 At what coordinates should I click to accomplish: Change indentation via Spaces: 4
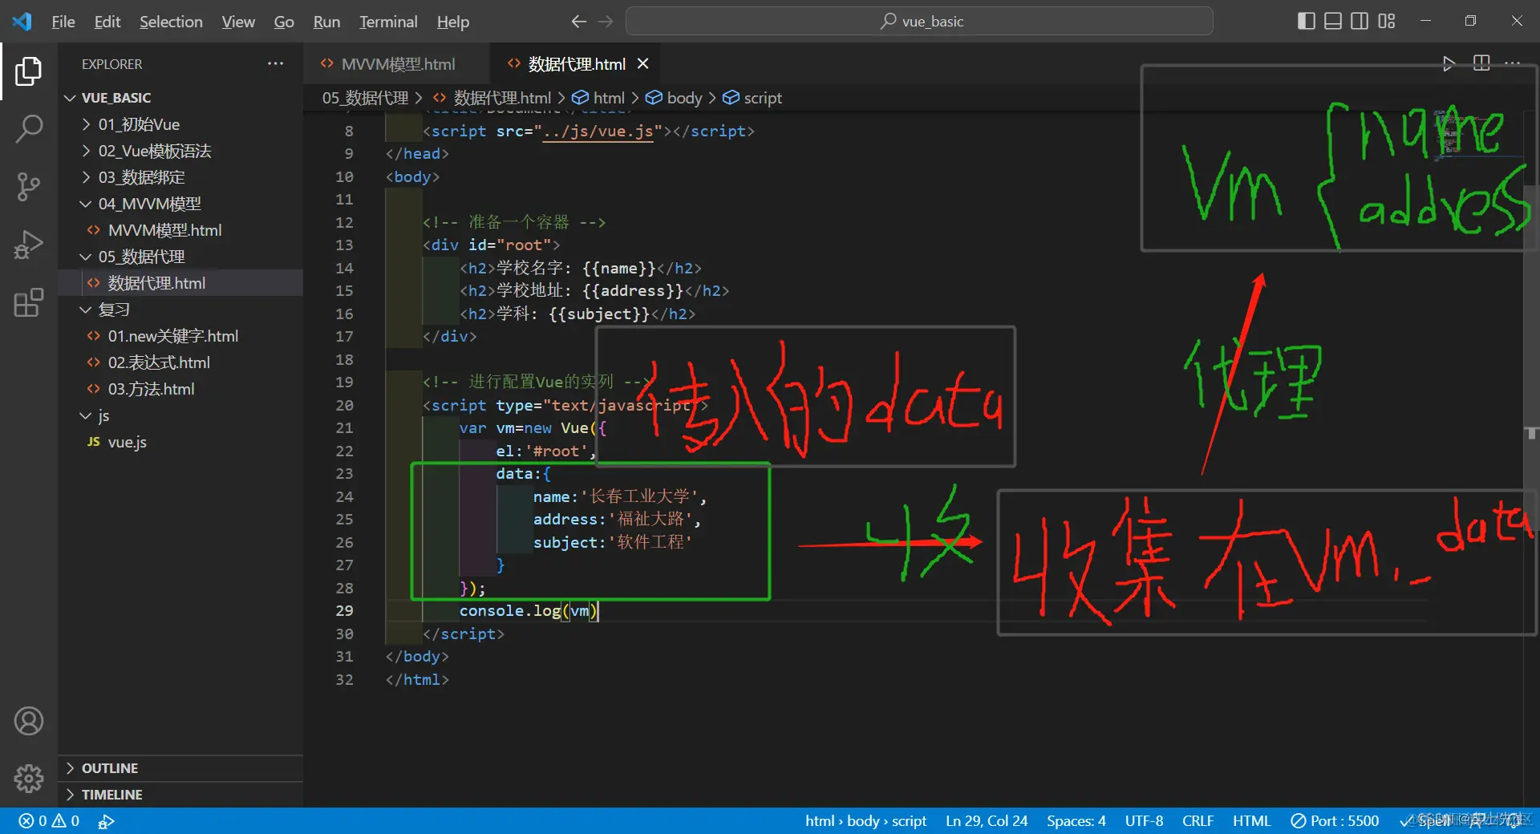1076,821
